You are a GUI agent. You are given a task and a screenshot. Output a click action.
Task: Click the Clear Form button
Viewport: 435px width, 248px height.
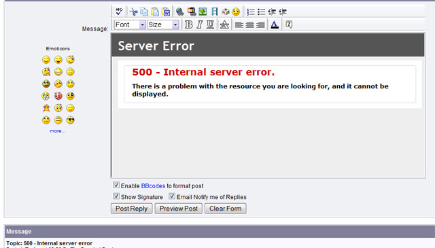click(225, 209)
